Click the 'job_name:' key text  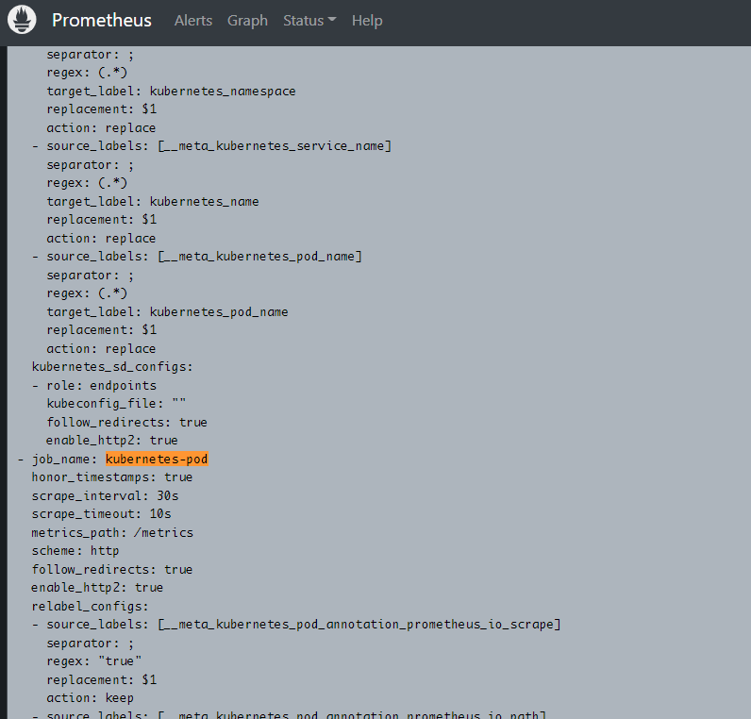tap(64, 460)
